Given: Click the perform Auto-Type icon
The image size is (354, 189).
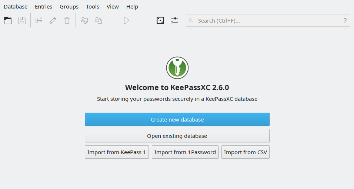Looking at the screenshot, I should pos(126,20).
